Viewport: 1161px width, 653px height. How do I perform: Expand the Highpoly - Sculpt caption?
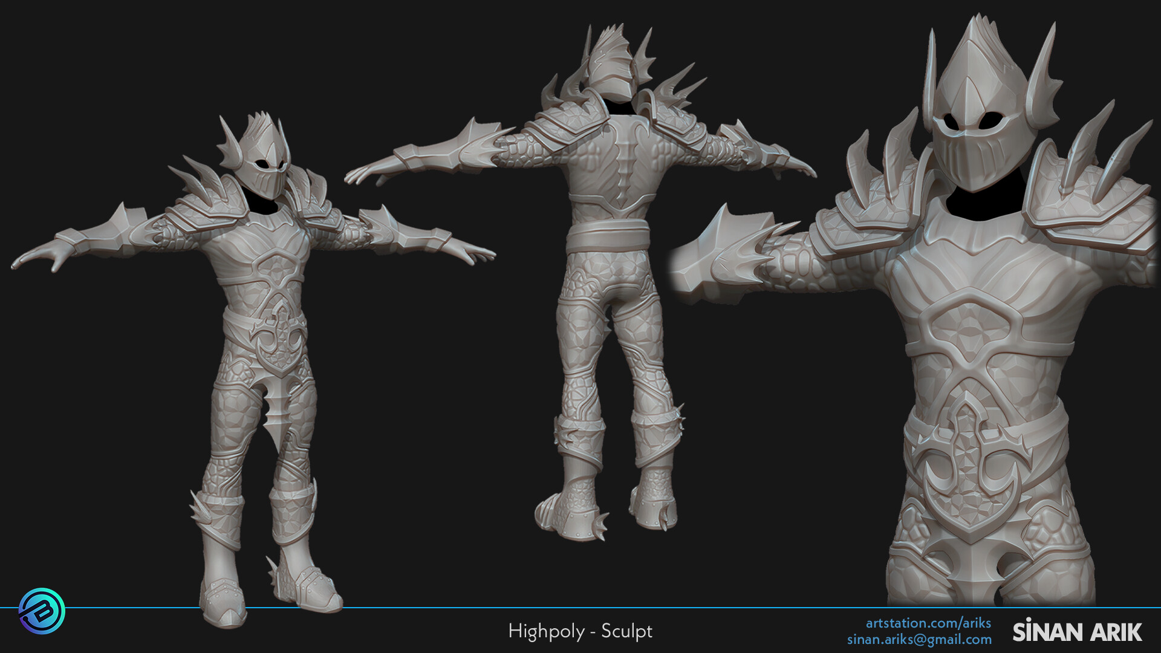click(x=580, y=631)
